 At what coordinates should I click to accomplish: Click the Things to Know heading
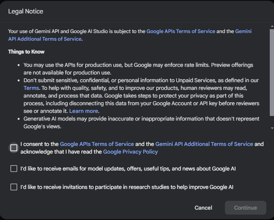click(x=26, y=52)
